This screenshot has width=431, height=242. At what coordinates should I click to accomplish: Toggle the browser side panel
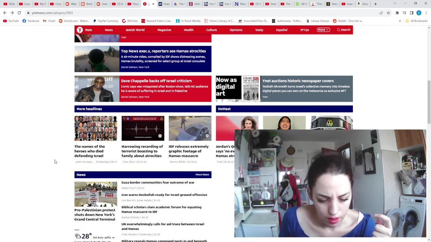click(411, 13)
